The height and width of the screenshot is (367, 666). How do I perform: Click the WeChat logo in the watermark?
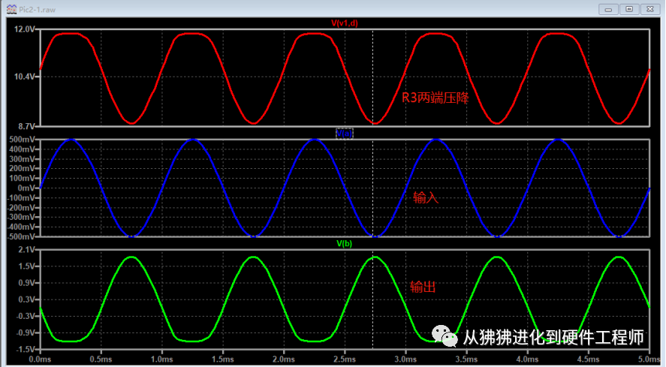445,336
